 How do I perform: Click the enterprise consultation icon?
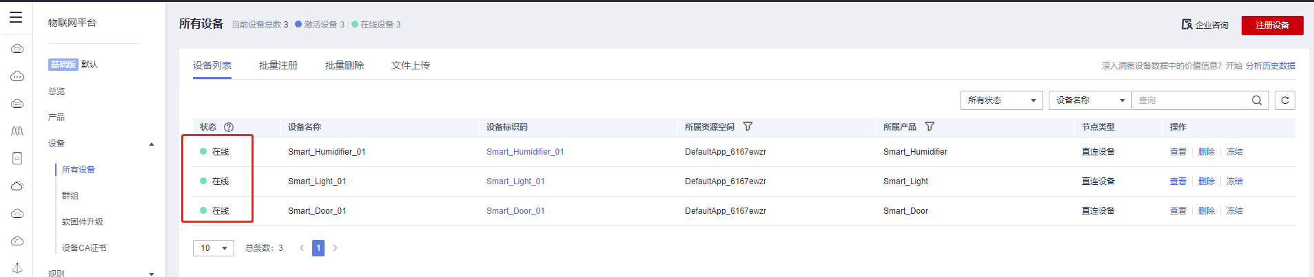point(1187,25)
